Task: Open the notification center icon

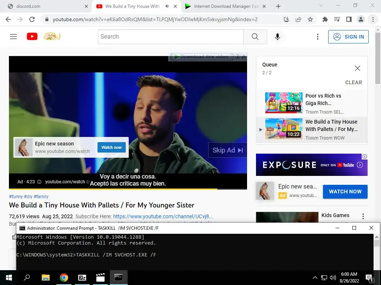Action: pos(369,278)
